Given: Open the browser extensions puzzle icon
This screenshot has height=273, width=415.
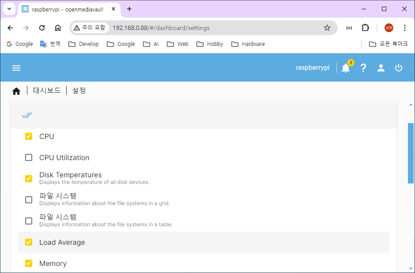Looking at the screenshot, I should tap(365, 28).
